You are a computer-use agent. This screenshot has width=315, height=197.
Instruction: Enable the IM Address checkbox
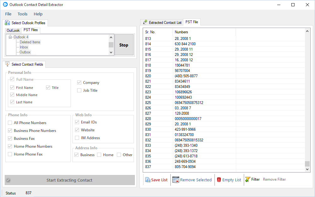pyautogui.click(x=77, y=138)
